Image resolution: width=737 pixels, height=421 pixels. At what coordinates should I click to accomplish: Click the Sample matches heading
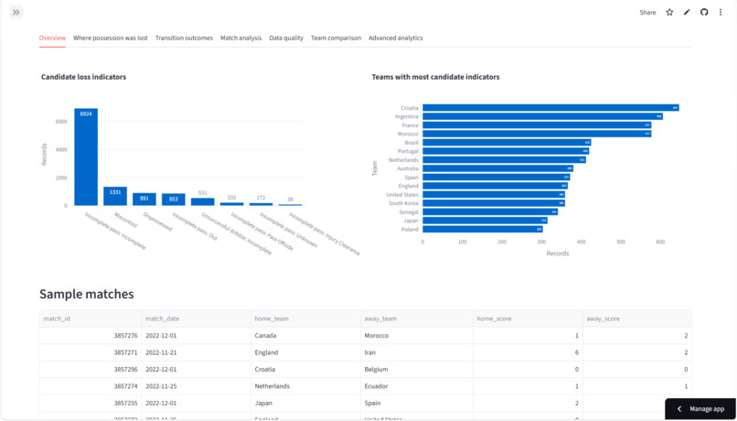[x=87, y=295]
